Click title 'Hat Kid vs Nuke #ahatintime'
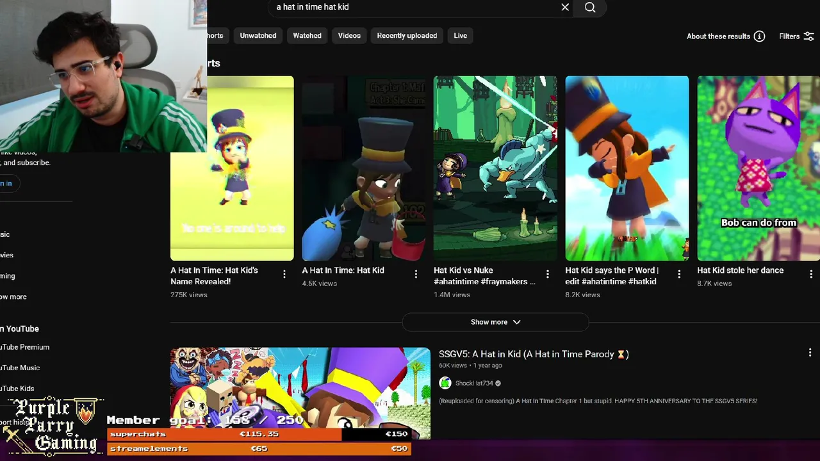820x461 pixels. 484,276
